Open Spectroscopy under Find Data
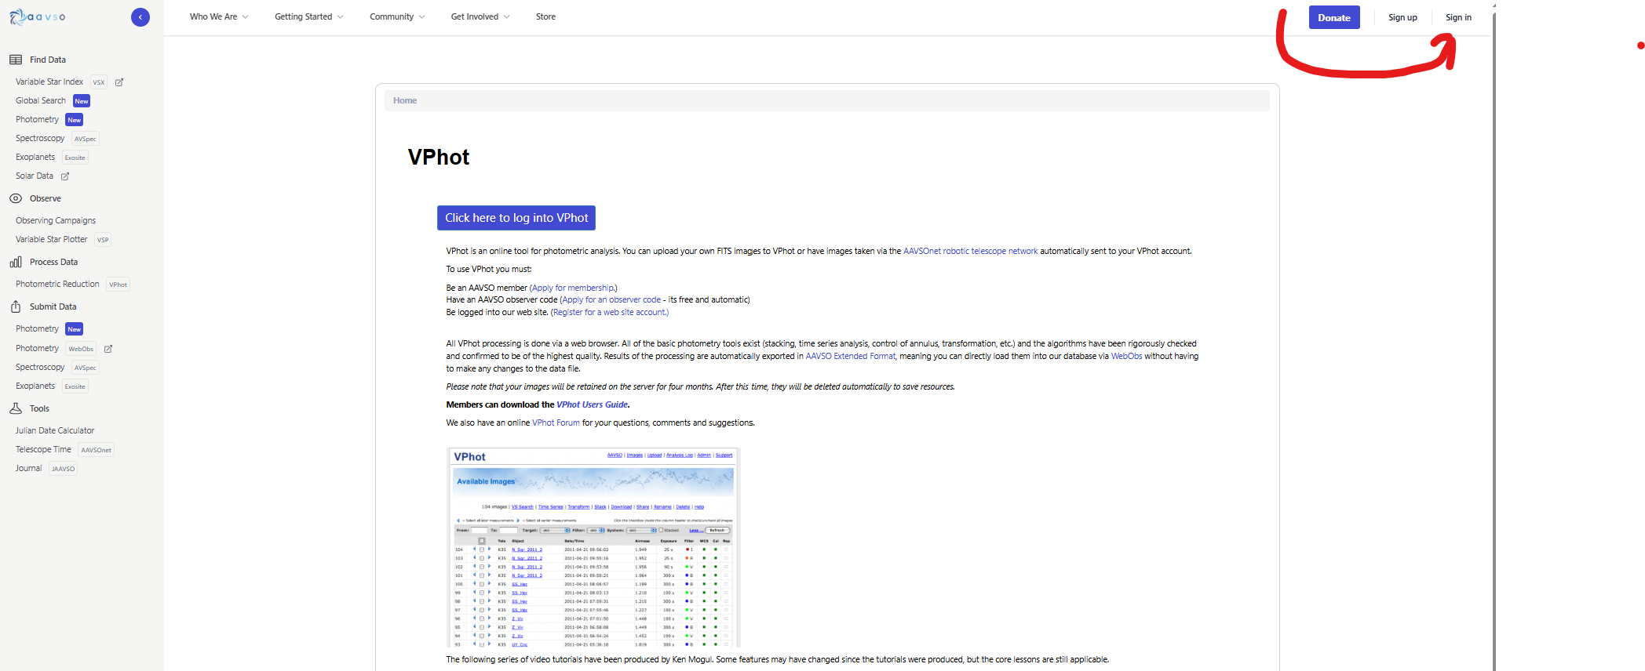The height and width of the screenshot is (671, 1645). 40,138
